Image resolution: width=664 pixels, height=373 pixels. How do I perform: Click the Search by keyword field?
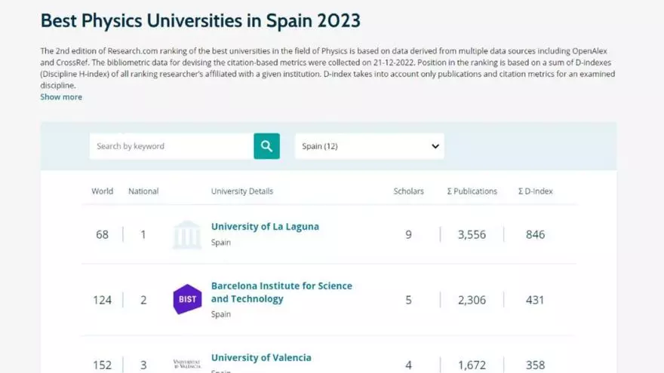(171, 146)
